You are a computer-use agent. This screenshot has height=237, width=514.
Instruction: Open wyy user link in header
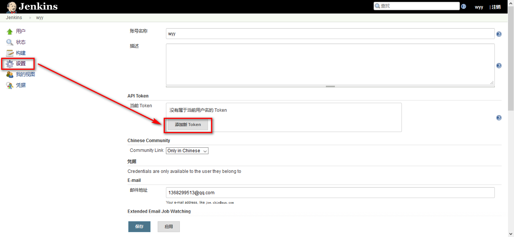(x=479, y=7)
